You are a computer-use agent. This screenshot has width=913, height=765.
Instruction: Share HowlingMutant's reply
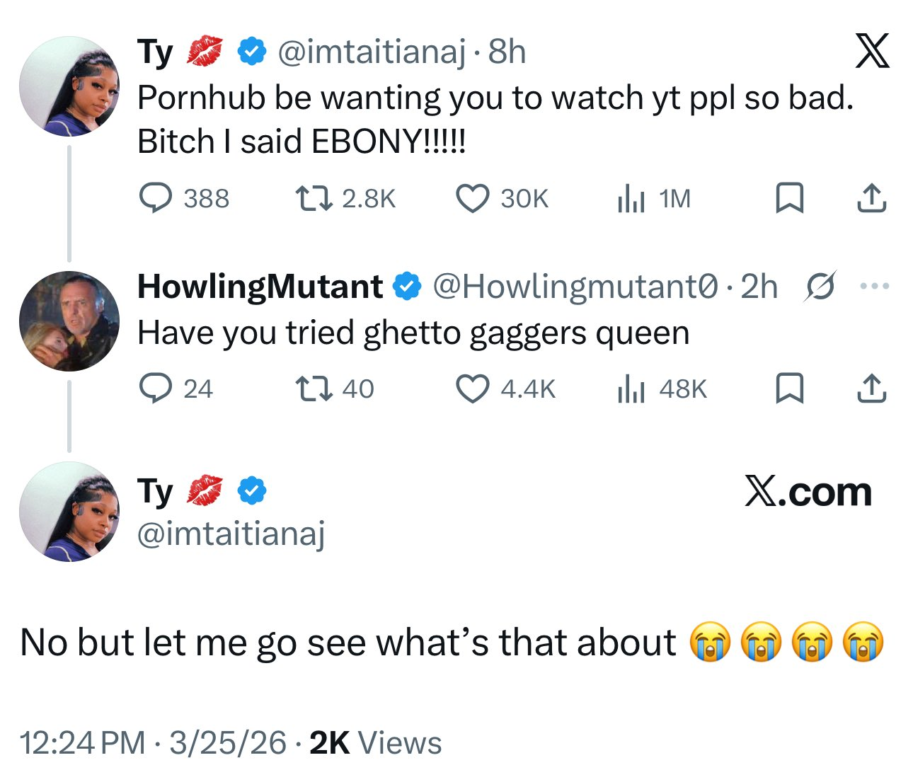click(x=871, y=389)
